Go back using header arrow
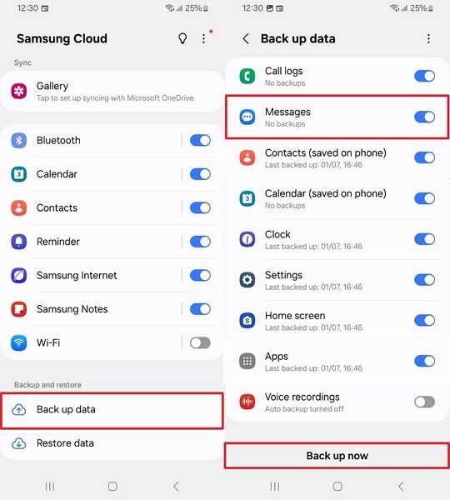 click(246, 39)
